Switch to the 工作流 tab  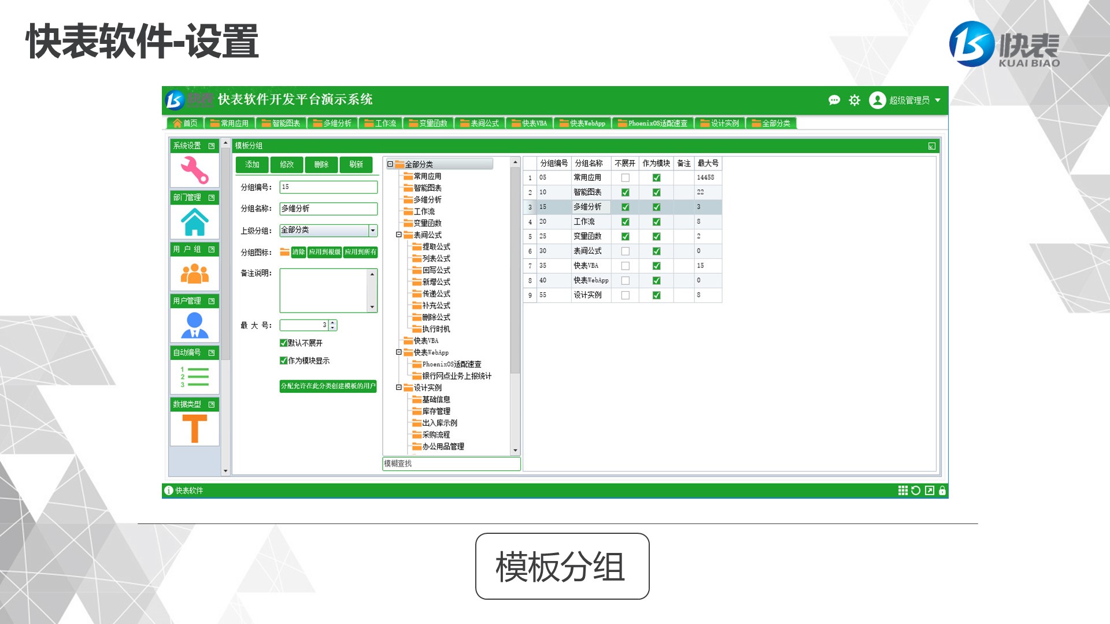pos(380,123)
